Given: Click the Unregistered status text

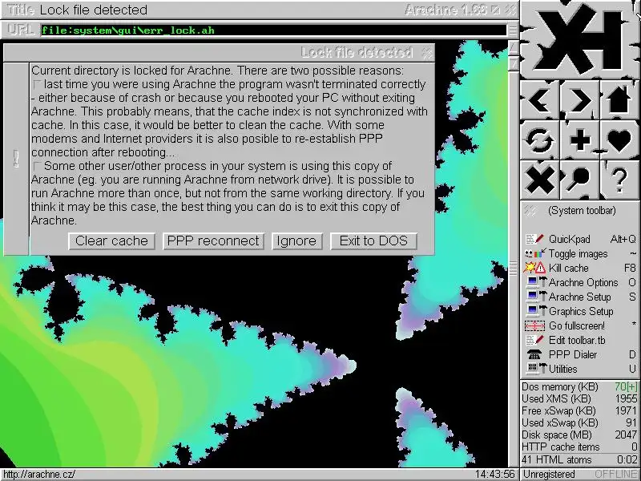Looking at the screenshot, I should [549, 475].
